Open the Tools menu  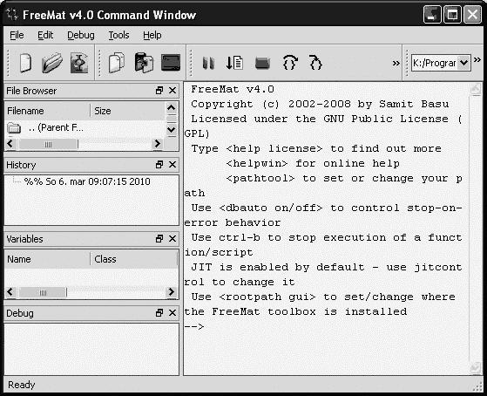(118, 35)
